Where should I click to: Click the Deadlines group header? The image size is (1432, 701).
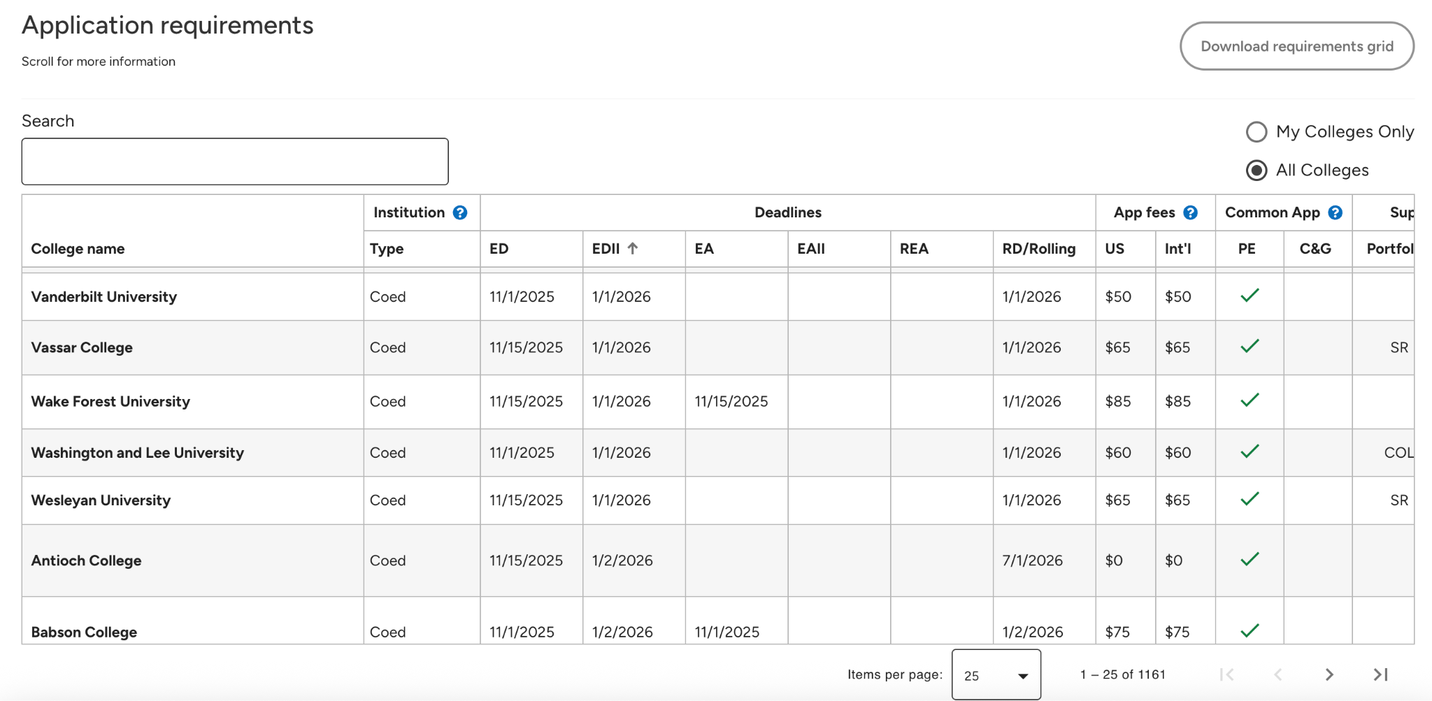(x=788, y=212)
